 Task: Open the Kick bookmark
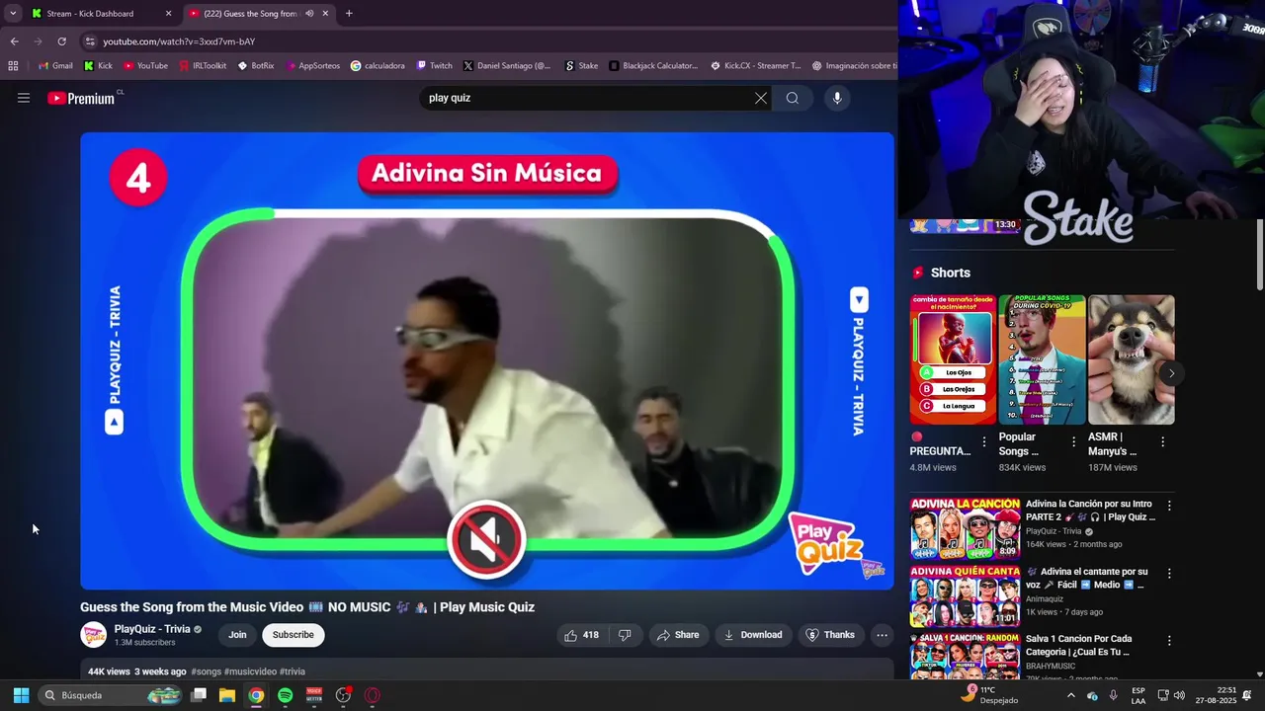pyautogui.click(x=99, y=66)
